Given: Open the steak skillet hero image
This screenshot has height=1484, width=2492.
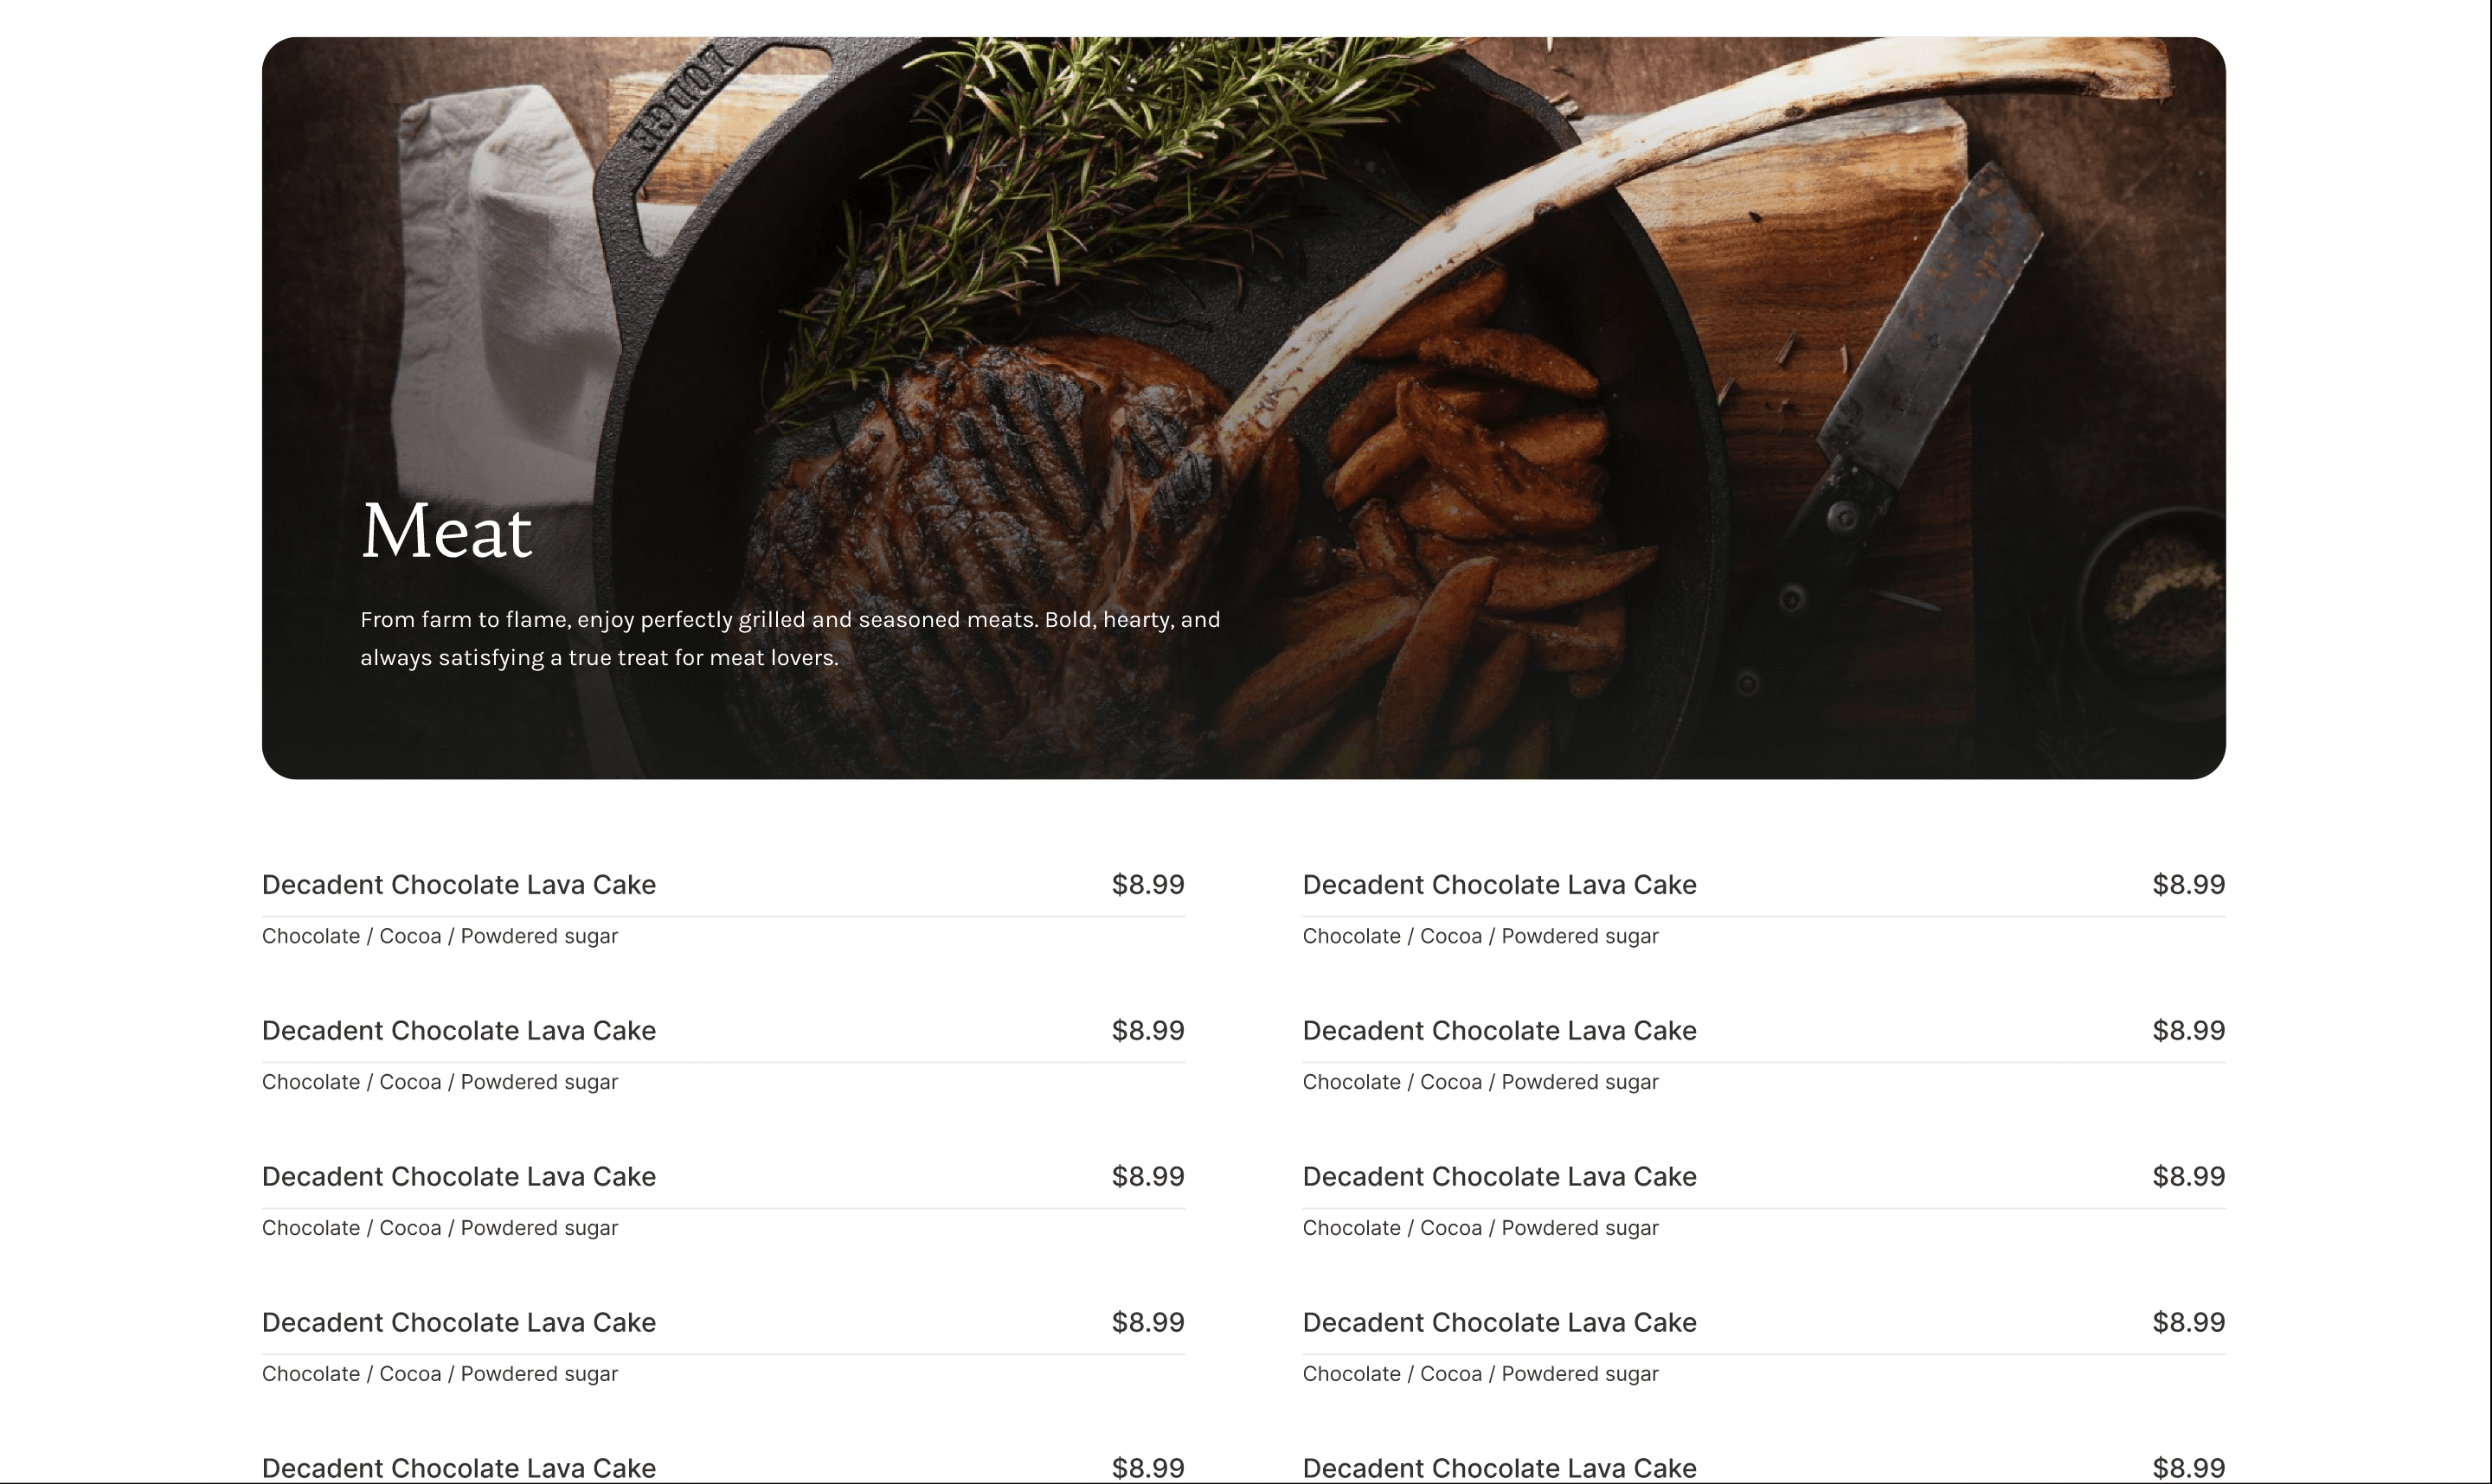Looking at the screenshot, I should click(x=1243, y=408).
